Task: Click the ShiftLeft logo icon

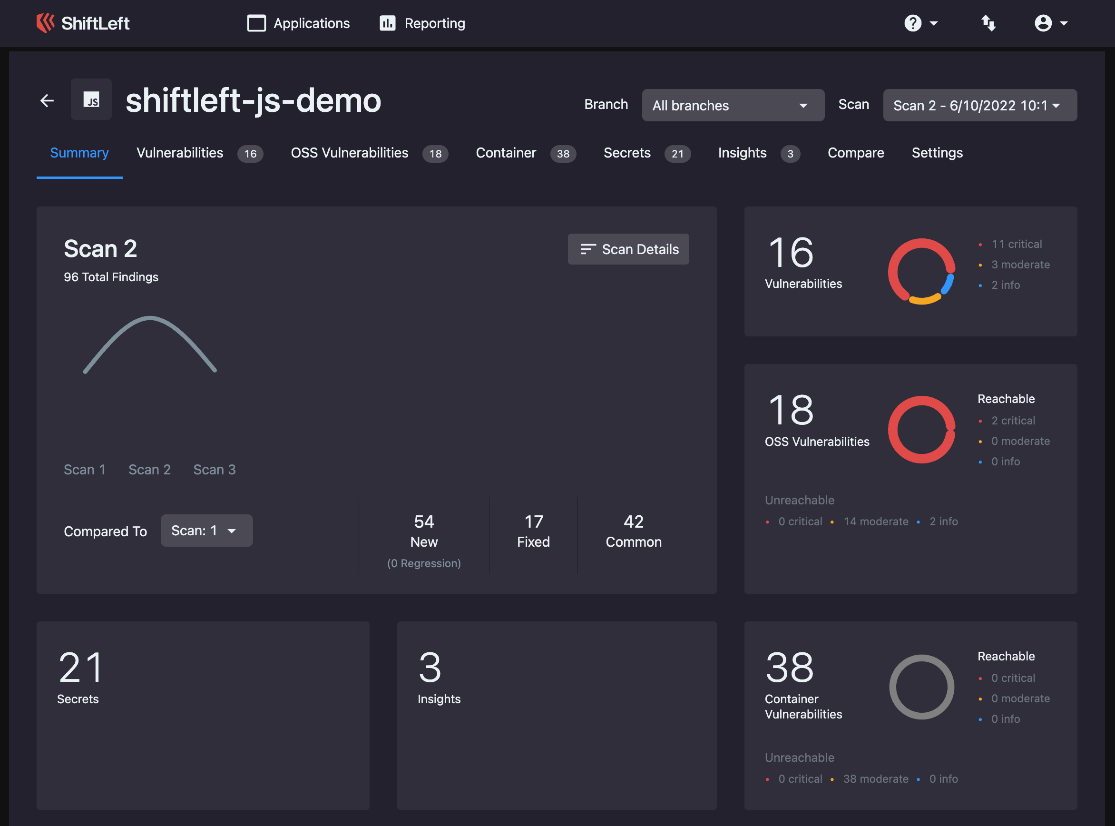Action: point(46,23)
